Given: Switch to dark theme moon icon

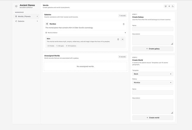Looking at the screenshot, I should [173, 6].
